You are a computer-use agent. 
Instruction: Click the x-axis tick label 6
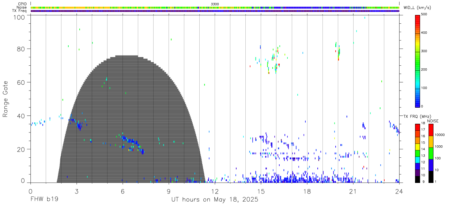[x=122, y=191]
